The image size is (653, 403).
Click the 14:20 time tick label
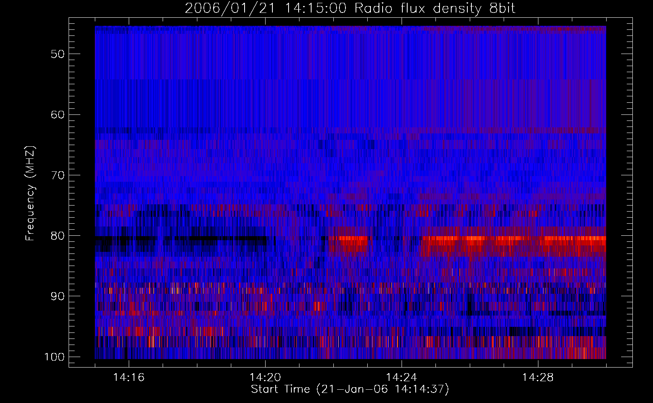click(265, 378)
